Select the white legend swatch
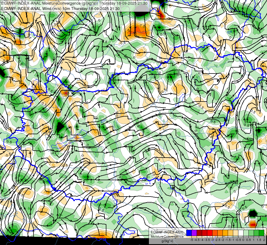This screenshot has height=245, width=267. click(241, 233)
